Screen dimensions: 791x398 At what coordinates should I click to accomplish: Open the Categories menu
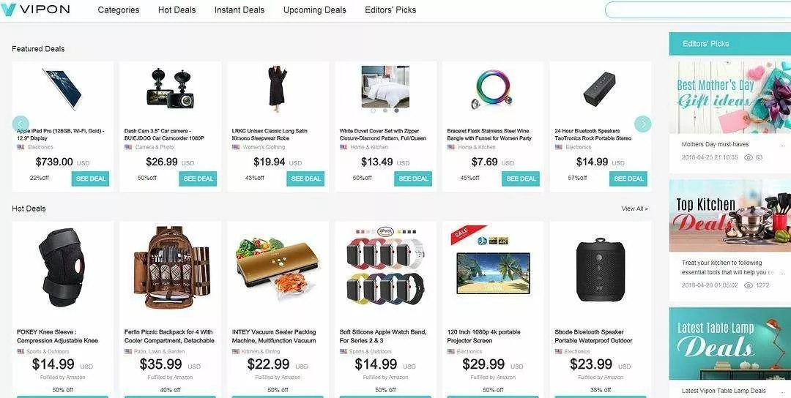coord(119,10)
